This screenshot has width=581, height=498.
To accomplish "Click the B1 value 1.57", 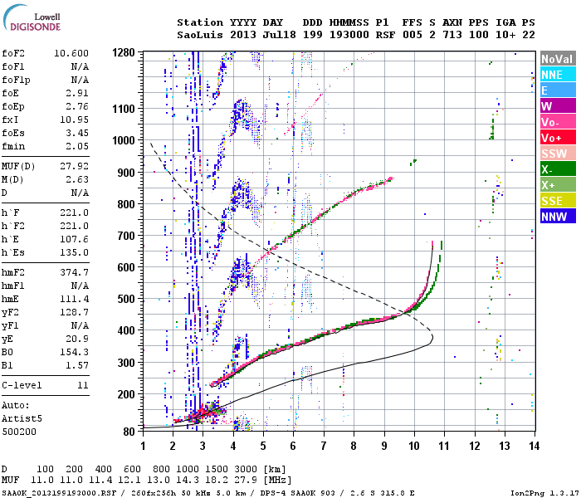I will click(x=77, y=366).
